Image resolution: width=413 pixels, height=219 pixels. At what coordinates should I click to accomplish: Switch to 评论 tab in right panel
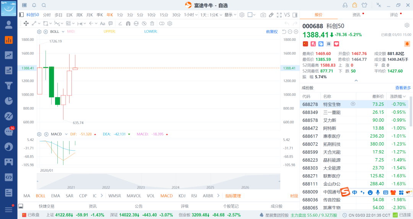coord(394,15)
